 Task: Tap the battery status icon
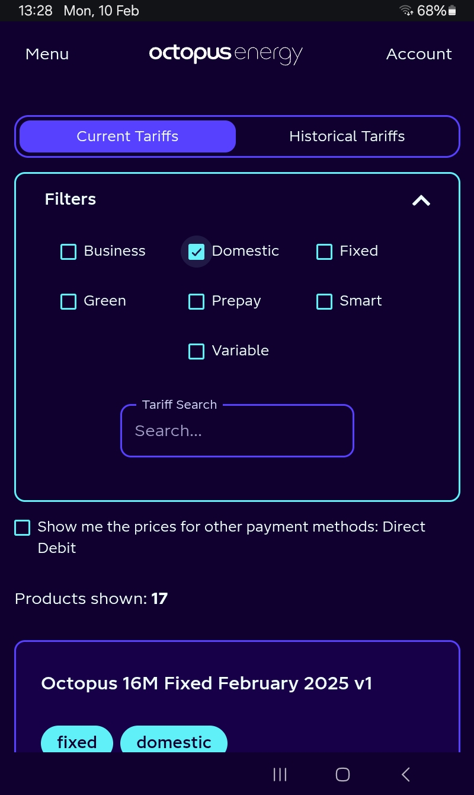tap(453, 11)
